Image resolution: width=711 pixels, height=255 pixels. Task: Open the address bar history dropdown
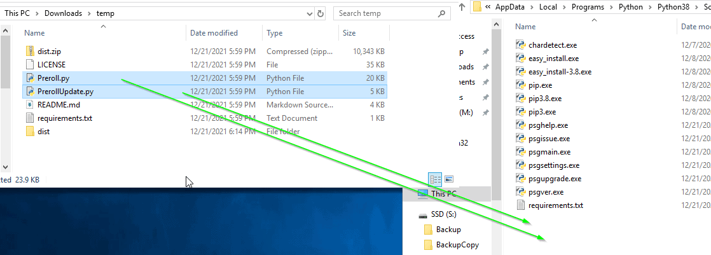pyautogui.click(x=310, y=13)
